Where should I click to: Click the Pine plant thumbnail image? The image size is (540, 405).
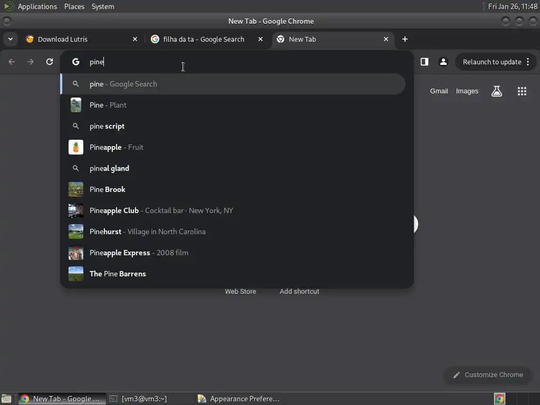point(76,105)
